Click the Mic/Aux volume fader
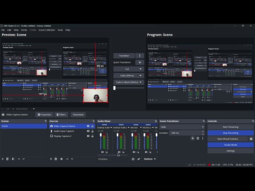Screen dimensions: 255x191 coord(132,135)
